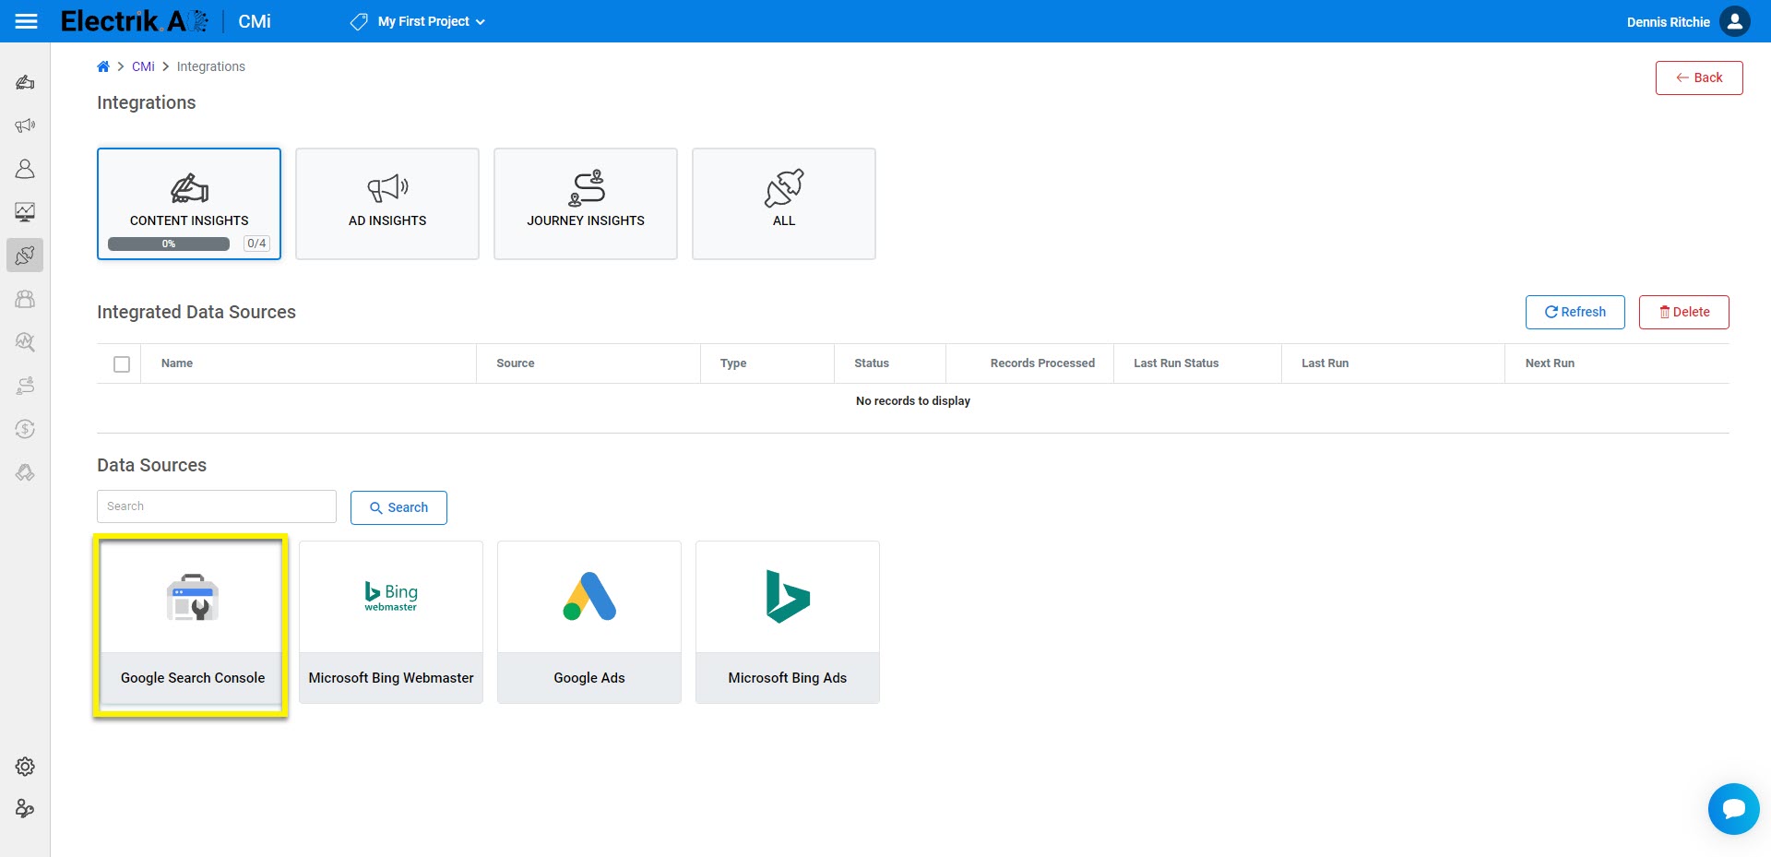Click inside the Data Sources search field
The image size is (1771, 857).
216,506
